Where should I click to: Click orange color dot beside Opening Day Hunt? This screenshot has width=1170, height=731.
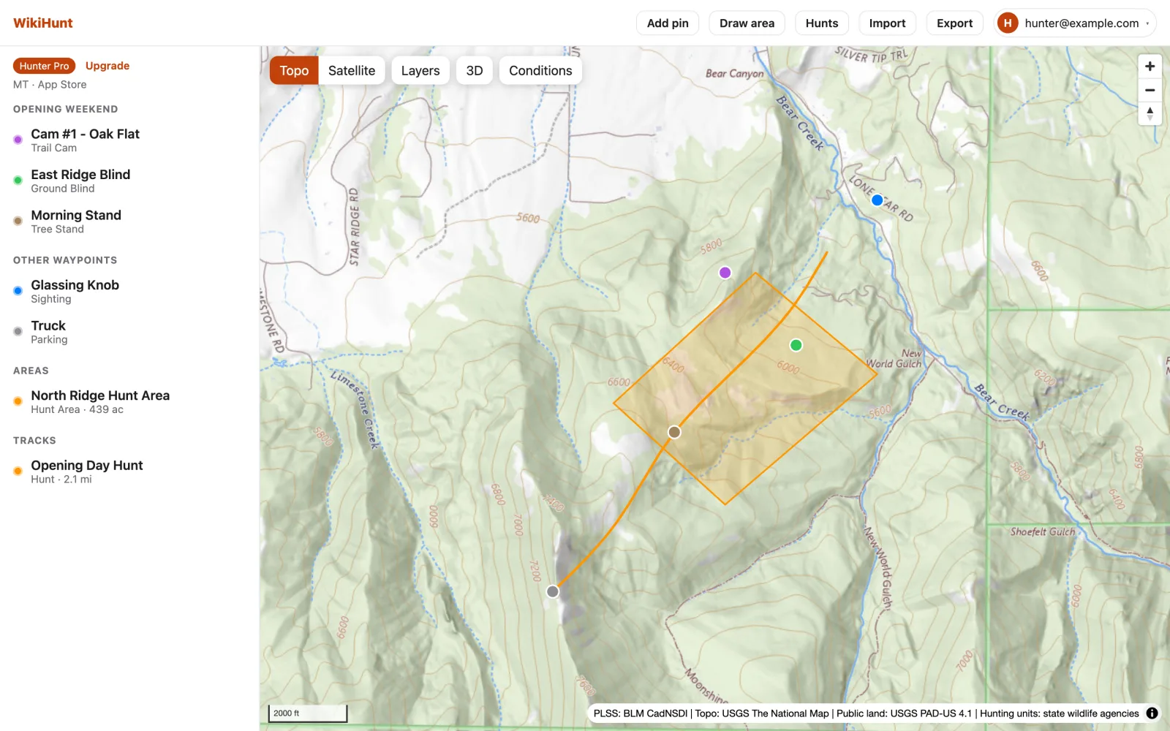tap(18, 471)
